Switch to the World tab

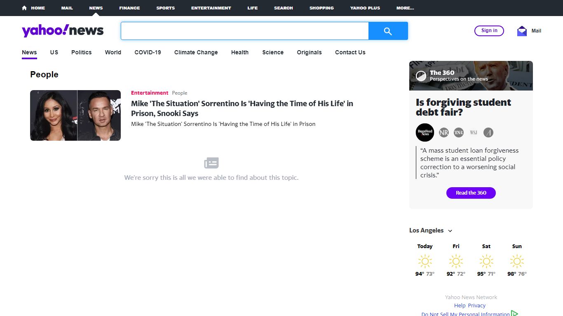pyautogui.click(x=113, y=52)
